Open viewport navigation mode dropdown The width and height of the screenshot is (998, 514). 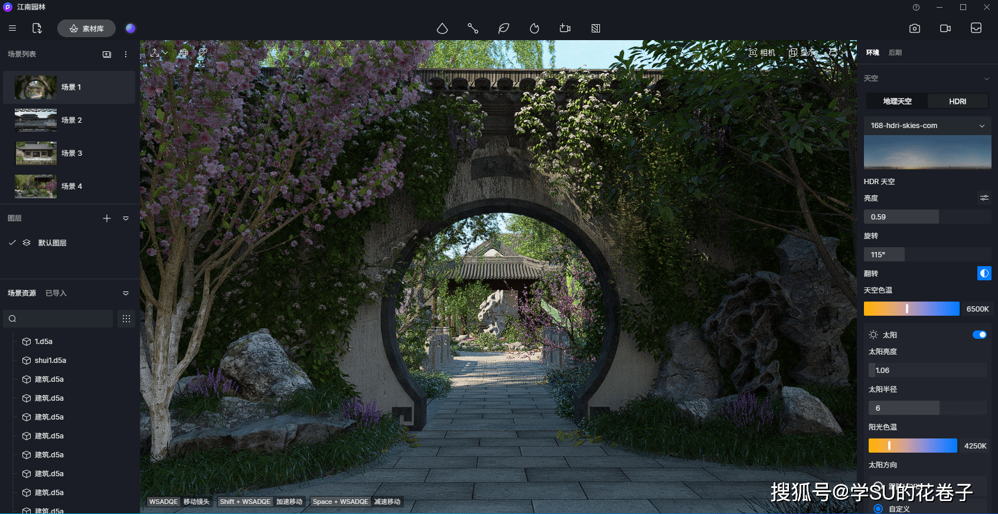[159, 53]
